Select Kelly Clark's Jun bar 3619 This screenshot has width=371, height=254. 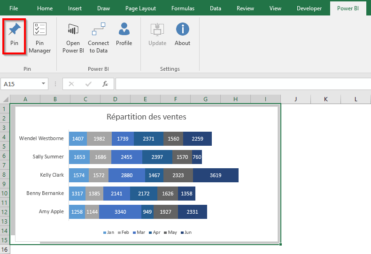216,175
